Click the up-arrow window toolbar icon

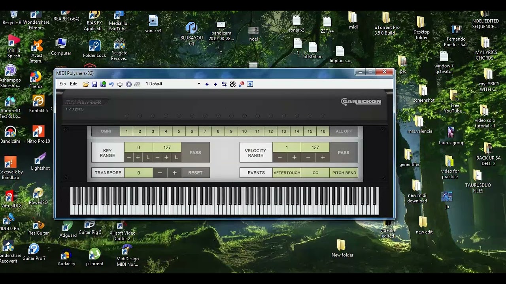click(x=250, y=84)
